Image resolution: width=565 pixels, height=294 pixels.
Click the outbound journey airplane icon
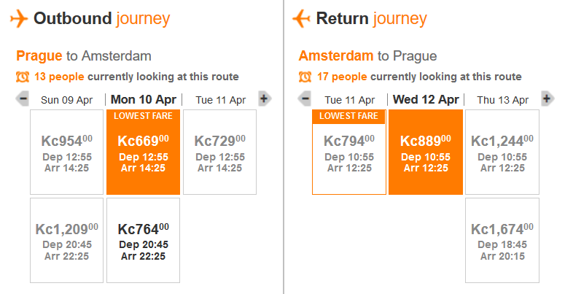pyautogui.click(x=19, y=18)
